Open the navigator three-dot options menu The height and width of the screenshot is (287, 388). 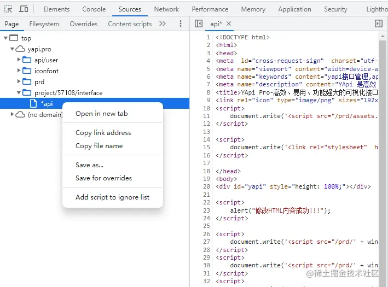(x=181, y=24)
